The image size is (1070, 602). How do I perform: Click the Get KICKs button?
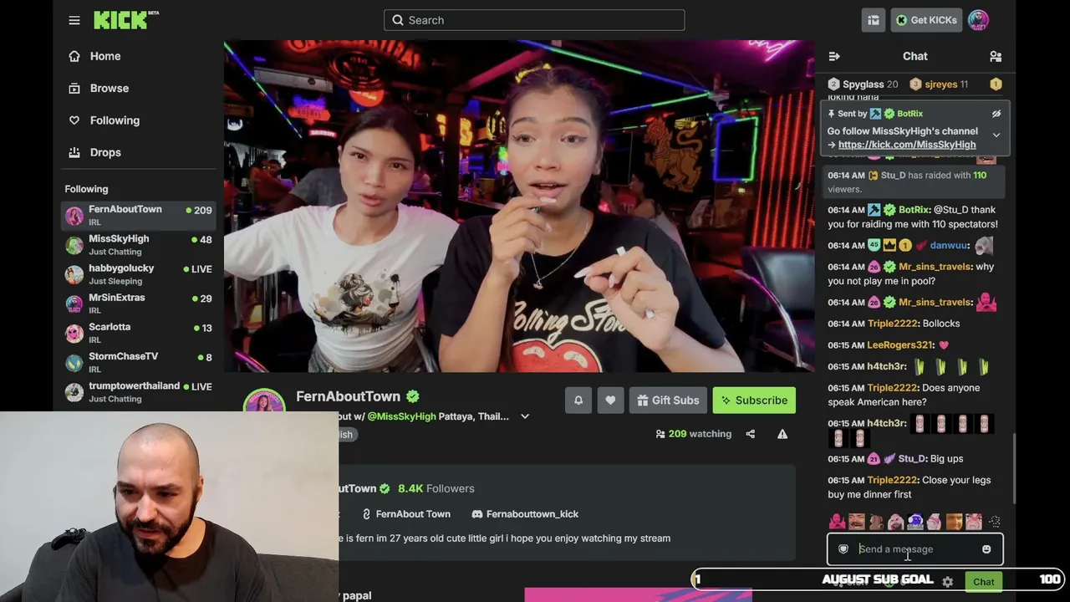tap(926, 20)
